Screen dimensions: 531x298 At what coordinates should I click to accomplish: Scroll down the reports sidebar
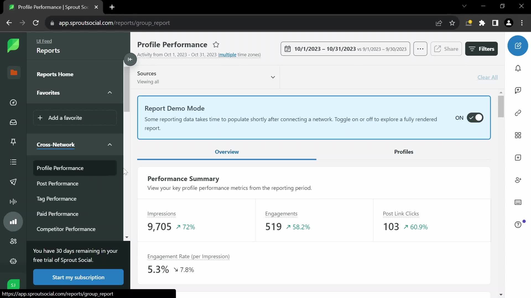pos(127,237)
